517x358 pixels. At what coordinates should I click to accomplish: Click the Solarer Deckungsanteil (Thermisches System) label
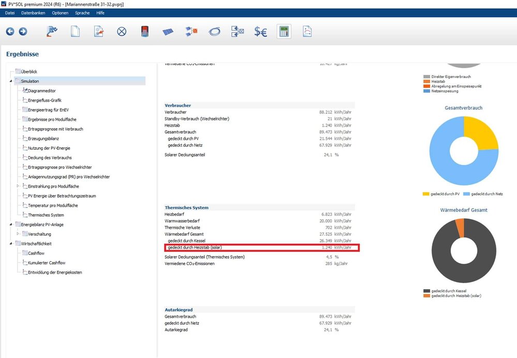point(205,257)
